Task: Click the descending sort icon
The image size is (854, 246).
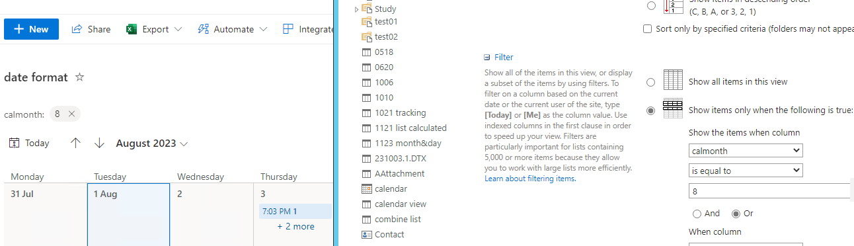Action: (x=673, y=7)
